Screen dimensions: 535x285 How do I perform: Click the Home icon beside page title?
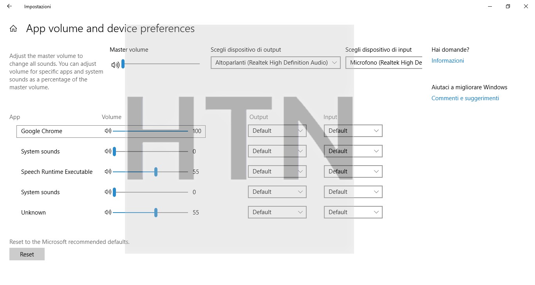pos(13,29)
